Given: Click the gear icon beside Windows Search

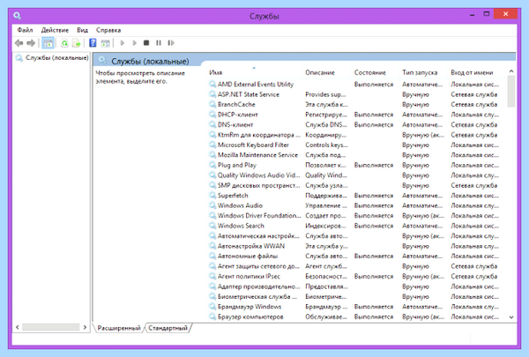Looking at the screenshot, I should (x=212, y=226).
